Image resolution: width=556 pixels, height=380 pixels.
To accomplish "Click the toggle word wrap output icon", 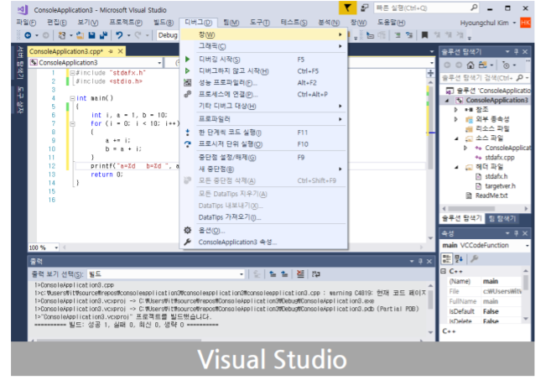I will pos(315,274).
